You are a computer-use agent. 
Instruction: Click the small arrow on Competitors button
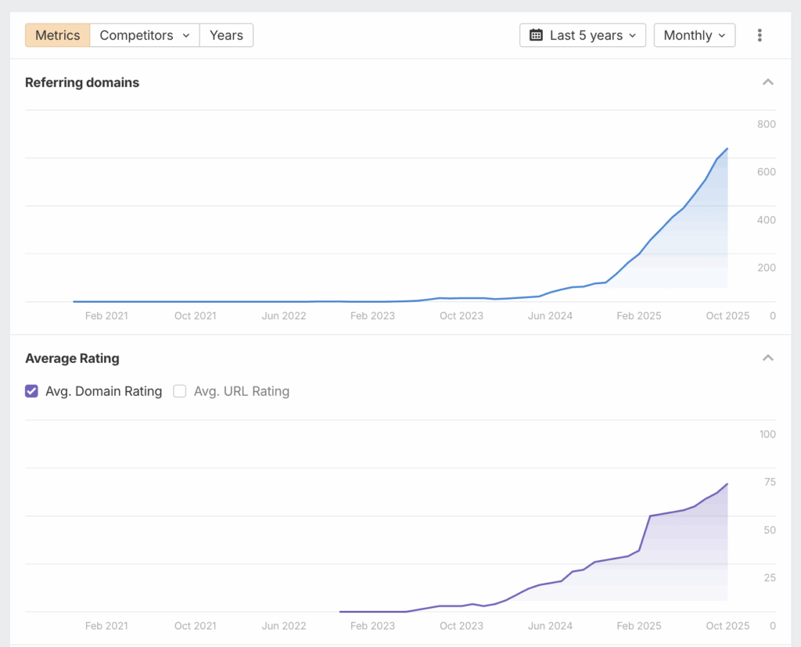[186, 35]
